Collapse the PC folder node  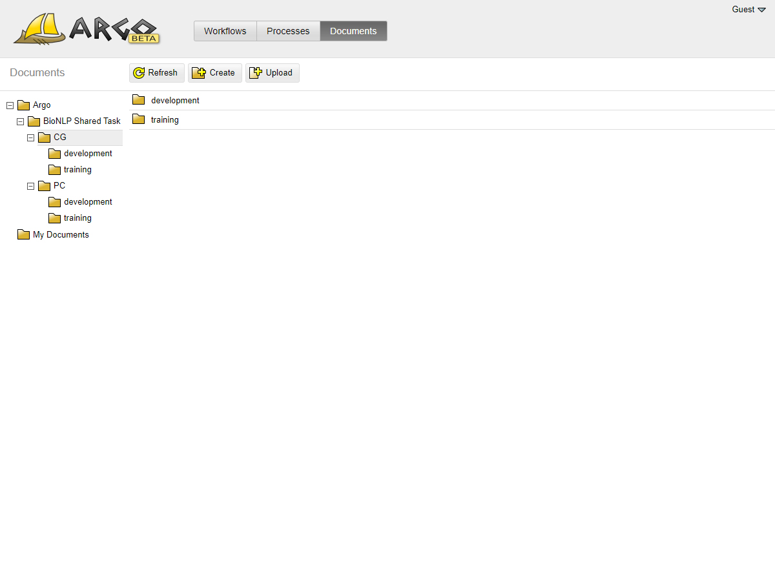tap(30, 186)
